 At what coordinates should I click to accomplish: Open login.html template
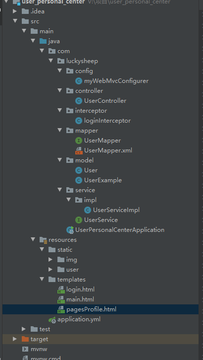click(80, 289)
